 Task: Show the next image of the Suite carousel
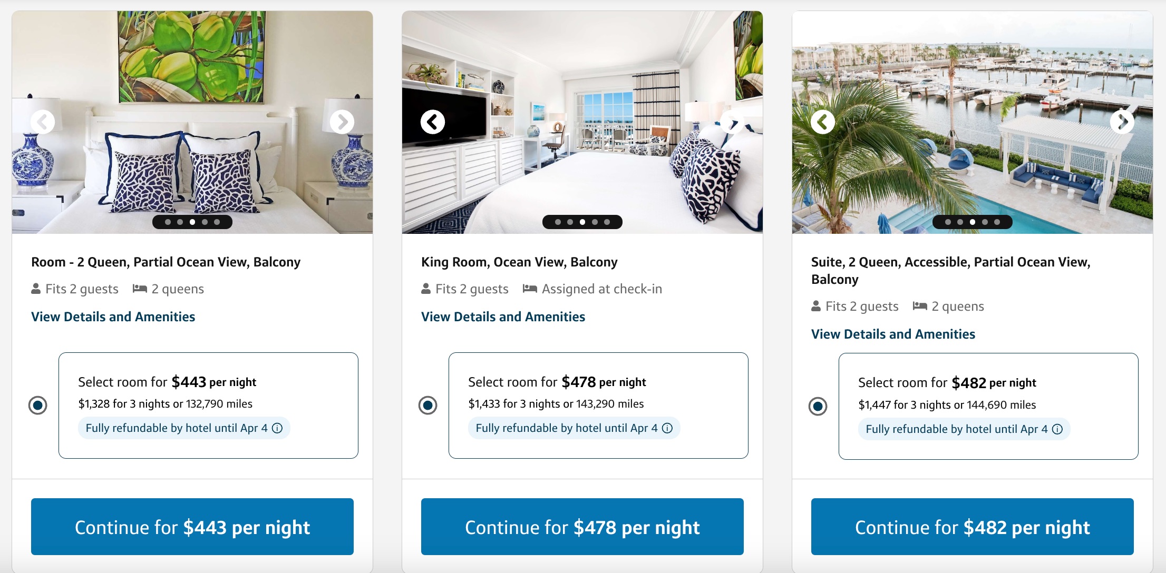point(1122,122)
